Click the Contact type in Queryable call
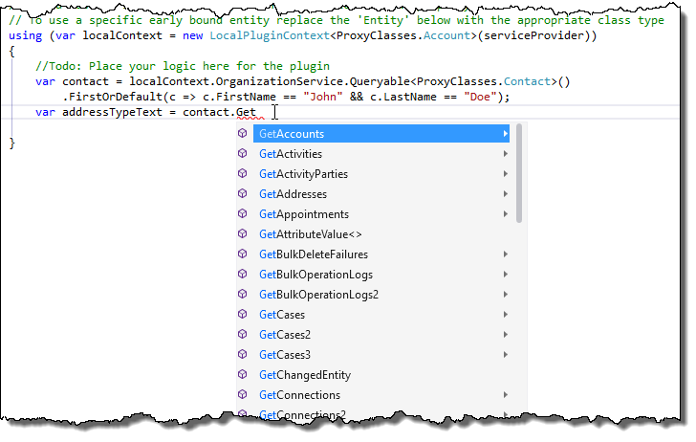The width and height of the screenshot is (696, 442). point(527,81)
